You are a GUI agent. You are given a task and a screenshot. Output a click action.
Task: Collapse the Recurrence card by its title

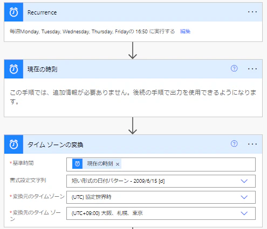[x=42, y=12]
